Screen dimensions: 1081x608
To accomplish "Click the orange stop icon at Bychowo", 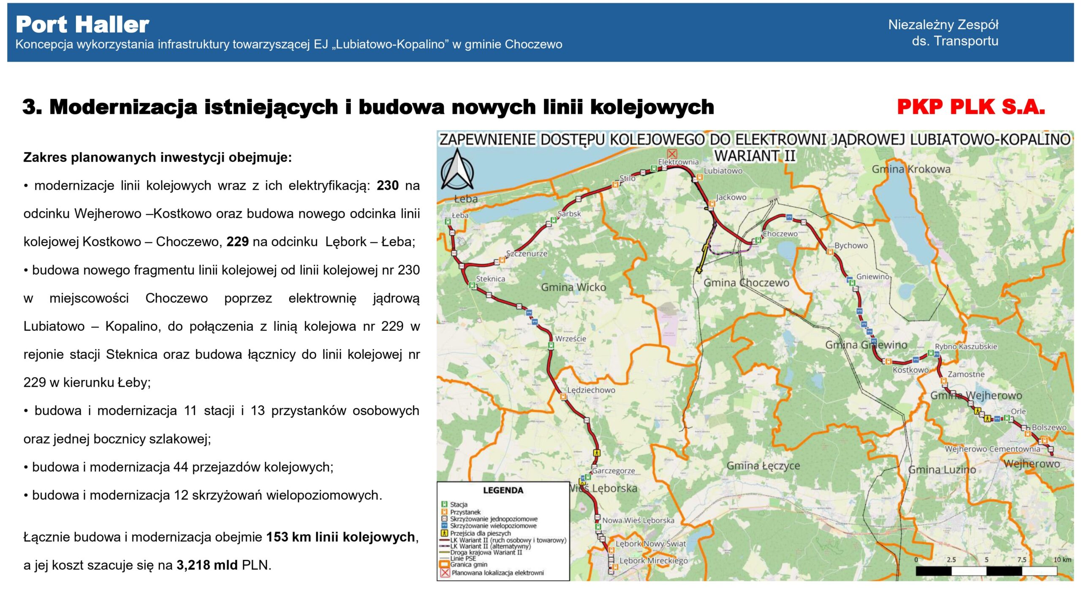I will coord(830,252).
